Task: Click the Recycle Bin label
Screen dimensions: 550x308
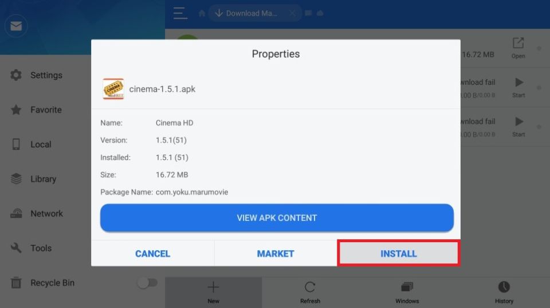Action: pyautogui.click(x=52, y=283)
